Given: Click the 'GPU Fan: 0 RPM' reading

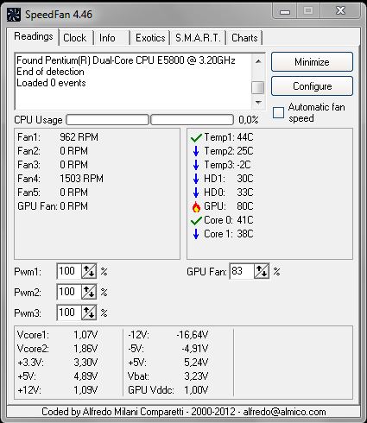Looking at the screenshot, I should 53,206.
